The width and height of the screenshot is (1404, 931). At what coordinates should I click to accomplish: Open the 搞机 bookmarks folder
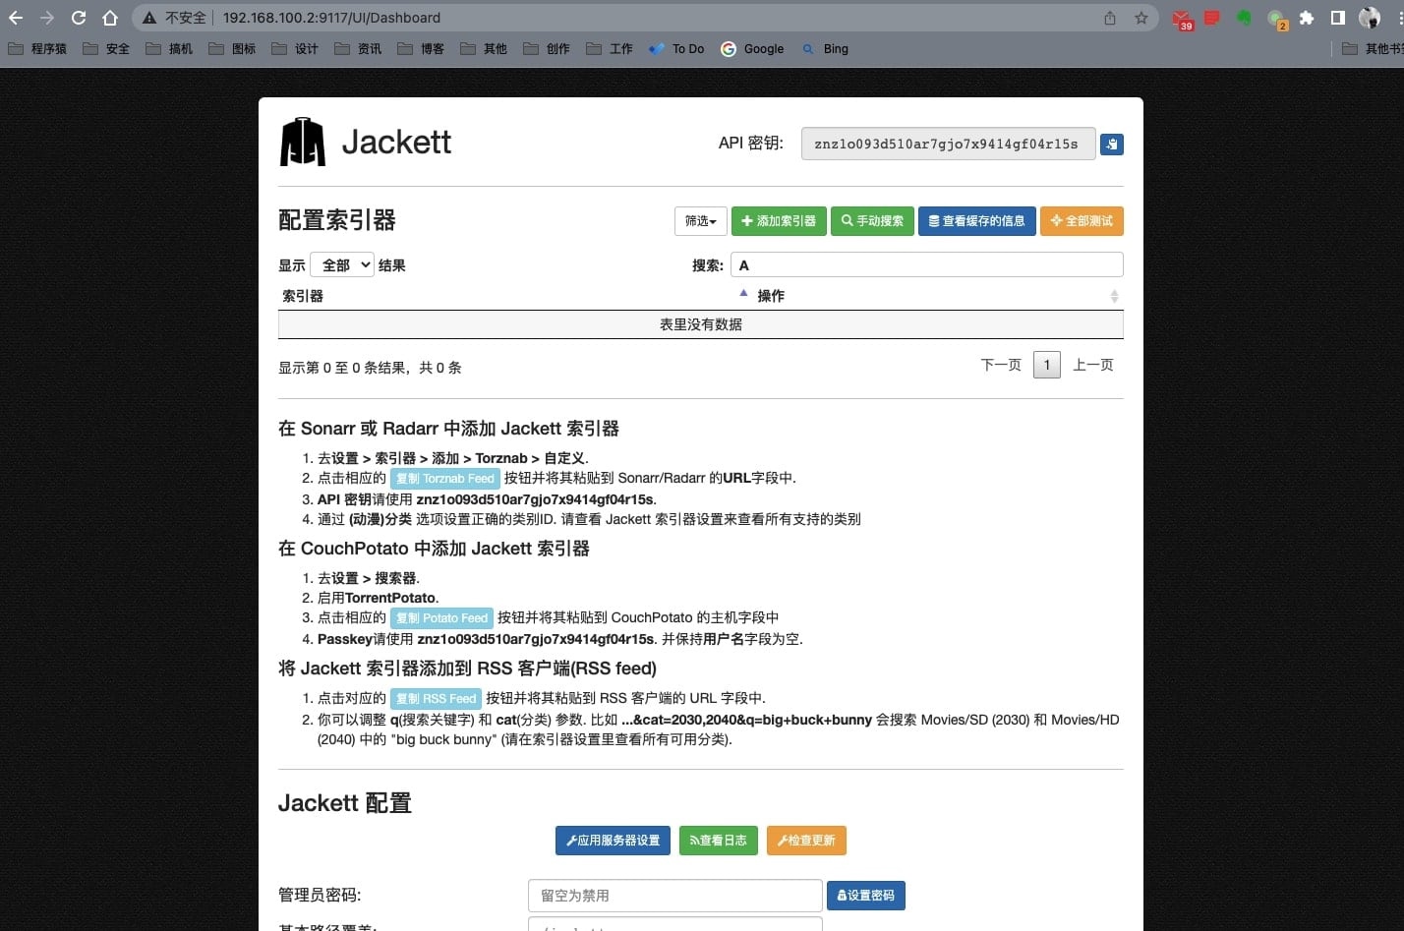[169, 48]
